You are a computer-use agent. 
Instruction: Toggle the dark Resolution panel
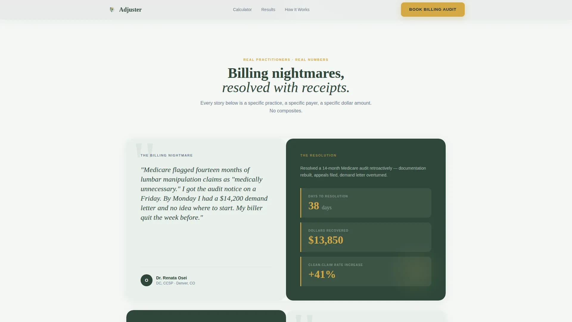click(x=366, y=219)
